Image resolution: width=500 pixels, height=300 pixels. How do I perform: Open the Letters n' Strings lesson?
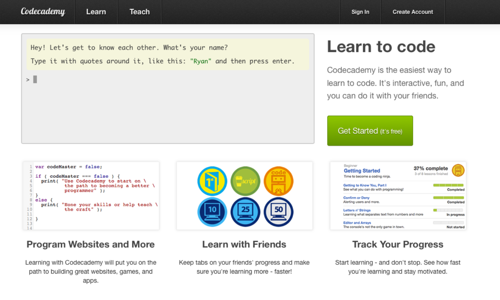pos(357,210)
